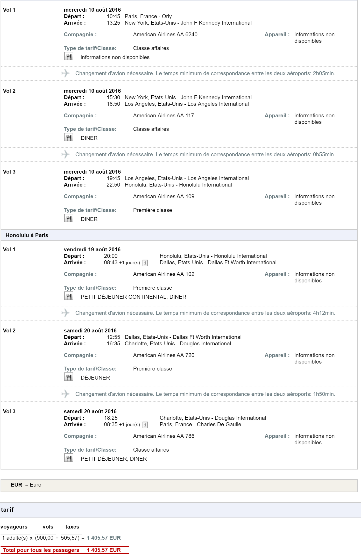
Task: Click airplane icon for 4h12min connection
Action: click(x=66, y=313)
